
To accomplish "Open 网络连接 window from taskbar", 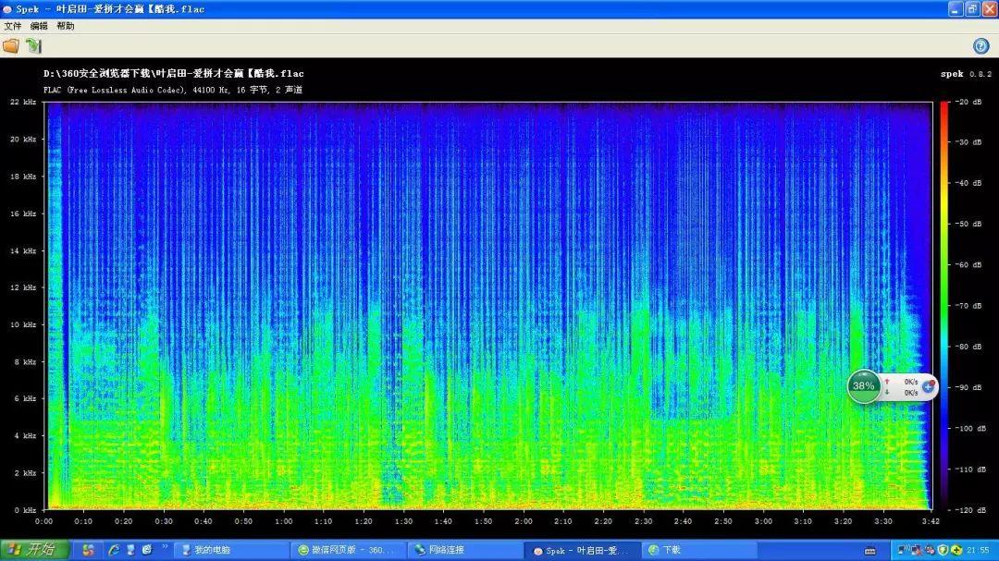I will pos(463,550).
